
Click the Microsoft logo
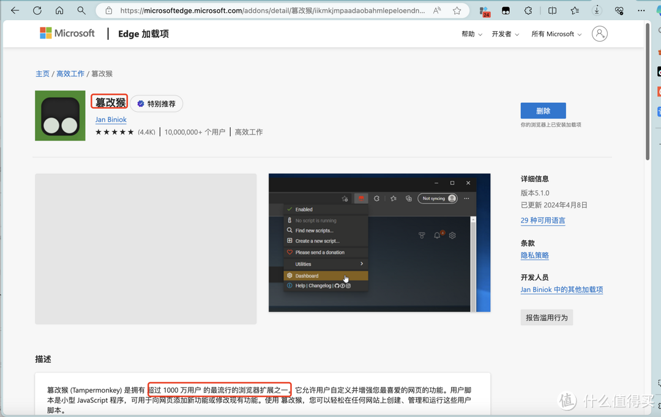pyautogui.click(x=67, y=33)
